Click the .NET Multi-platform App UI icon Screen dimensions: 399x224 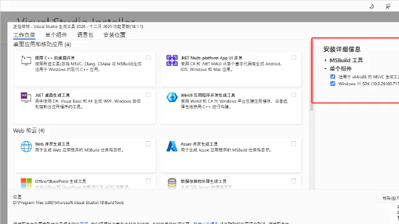pos(172,60)
